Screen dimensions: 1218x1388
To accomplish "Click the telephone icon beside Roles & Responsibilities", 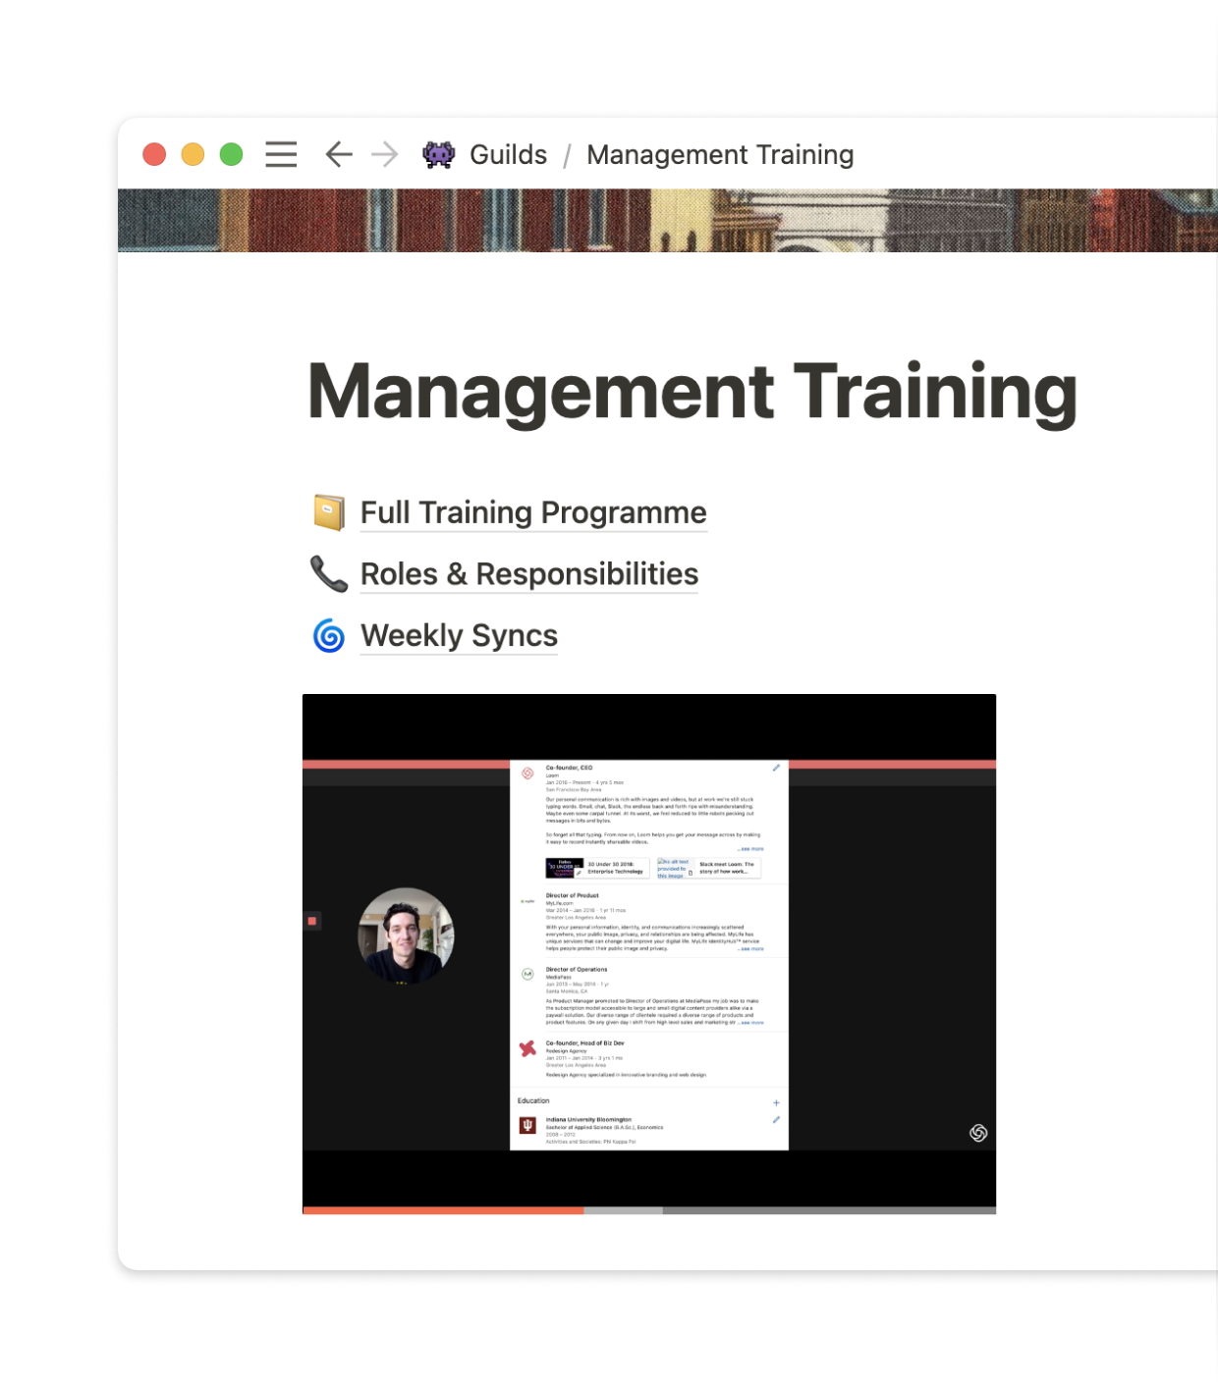I will point(329,574).
